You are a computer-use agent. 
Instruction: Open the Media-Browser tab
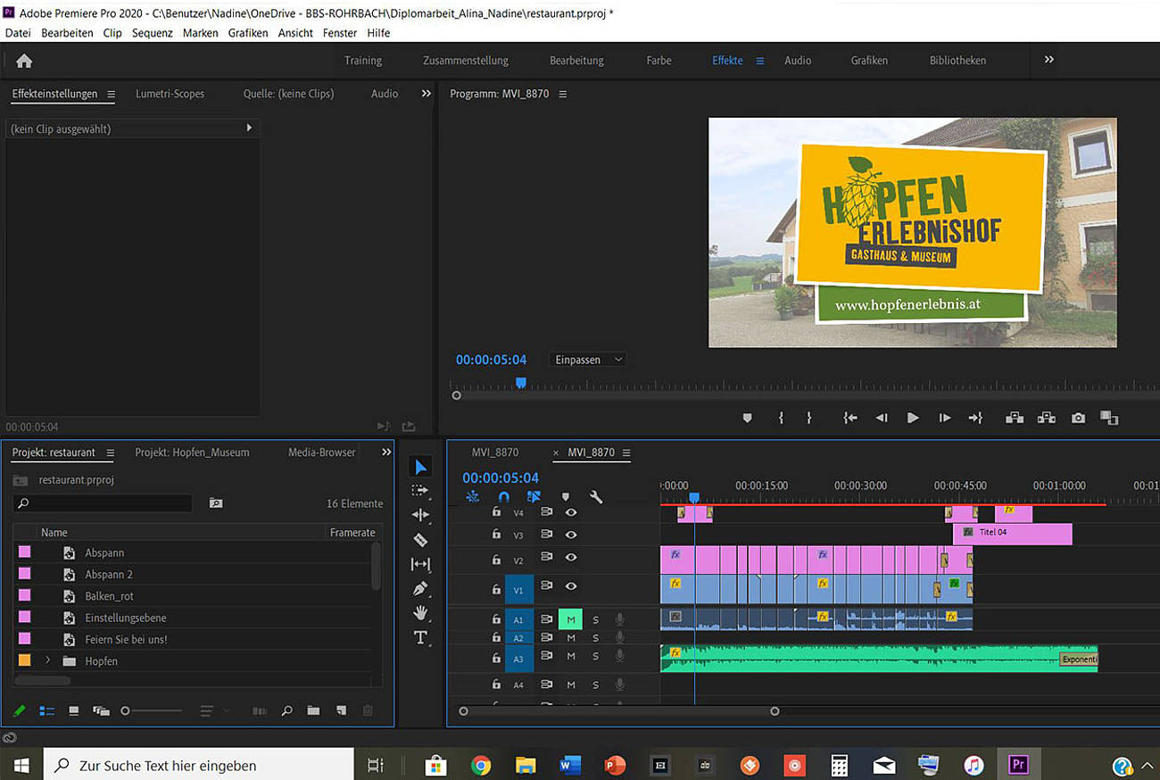pyautogui.click(x=321, y=452)
